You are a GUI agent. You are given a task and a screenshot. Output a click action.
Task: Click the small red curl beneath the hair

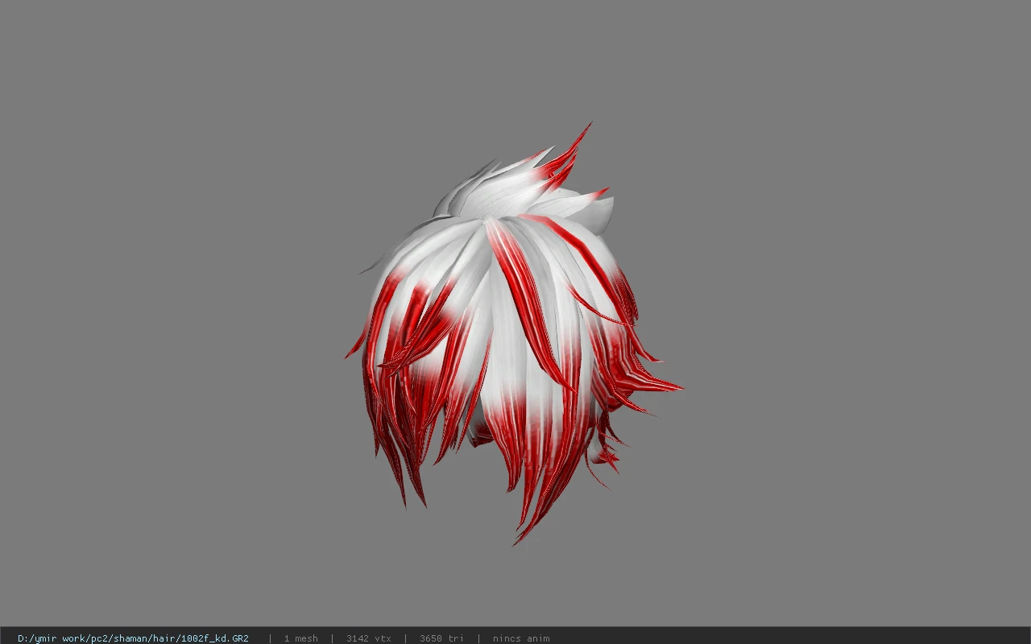click(481, 436)
